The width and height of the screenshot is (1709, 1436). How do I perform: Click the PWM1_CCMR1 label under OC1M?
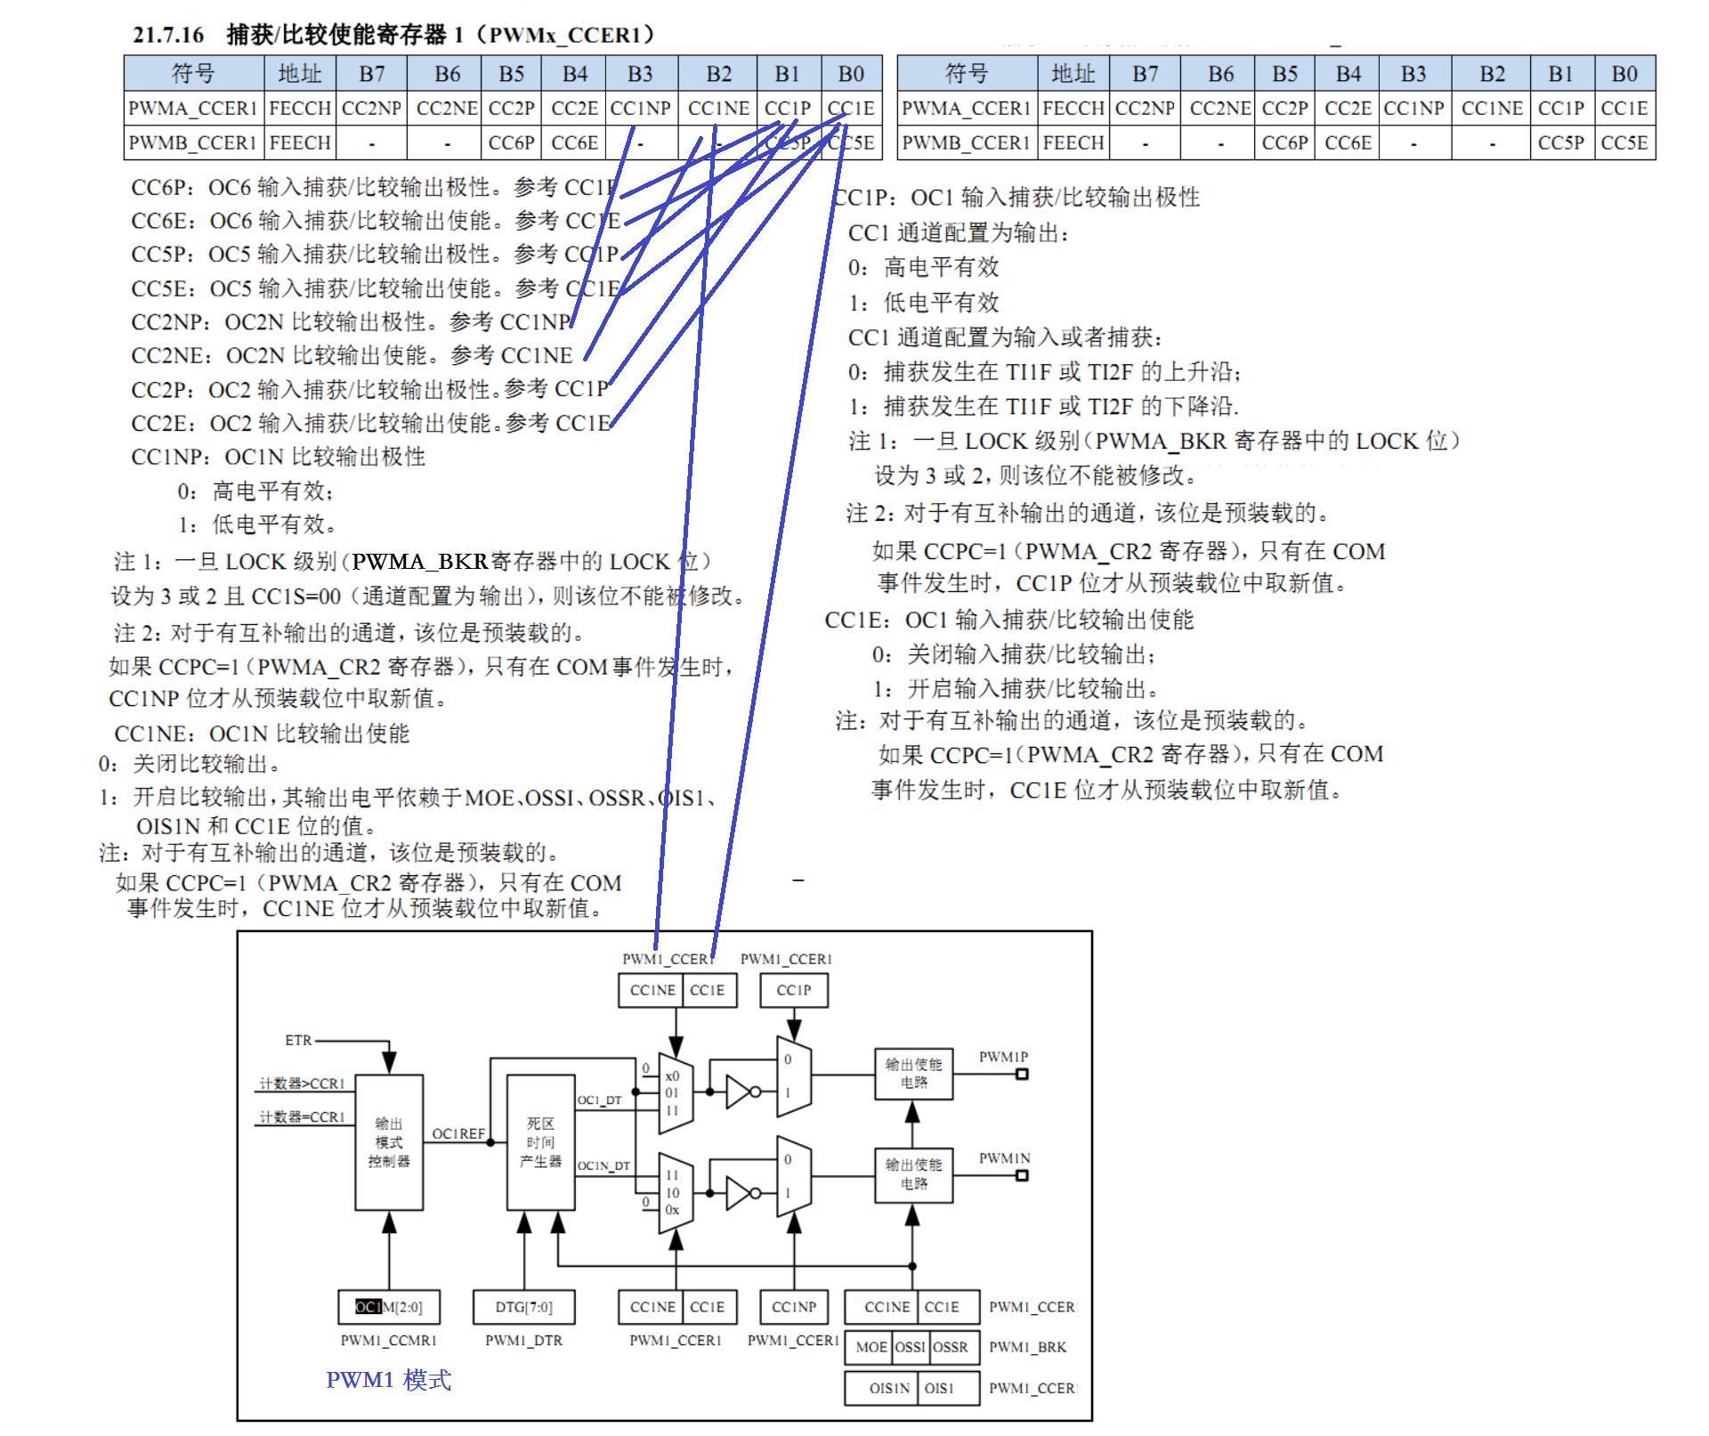click(x=388, y=1340)
